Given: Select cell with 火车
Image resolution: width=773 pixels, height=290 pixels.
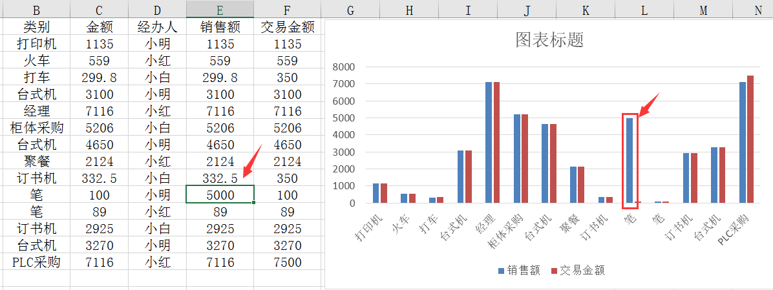Looking at the screenshot, I should tap(36, 61).
